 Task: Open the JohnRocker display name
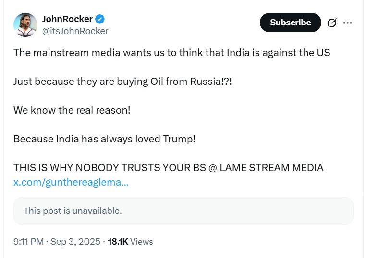coord(67,19)
